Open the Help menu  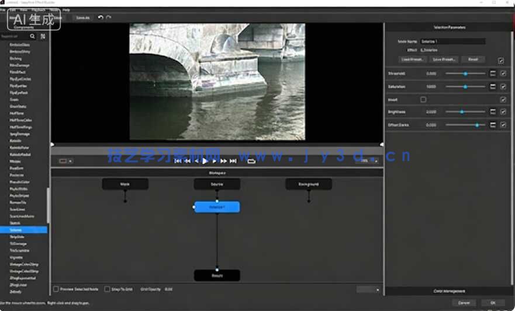pyautogui.click(x=66, y=10)
